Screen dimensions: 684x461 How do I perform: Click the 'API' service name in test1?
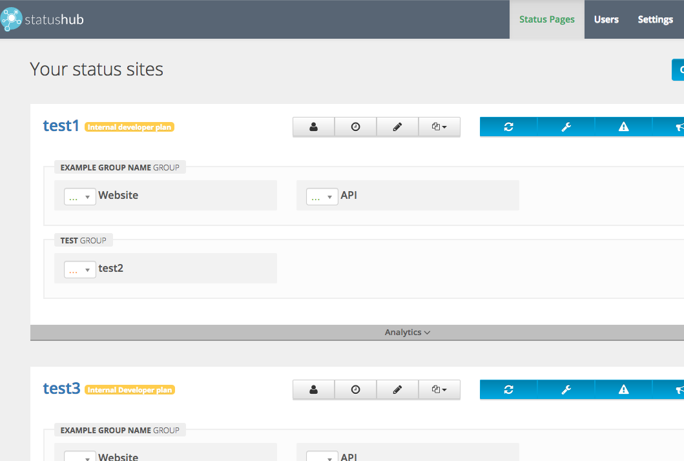[349, 195]
